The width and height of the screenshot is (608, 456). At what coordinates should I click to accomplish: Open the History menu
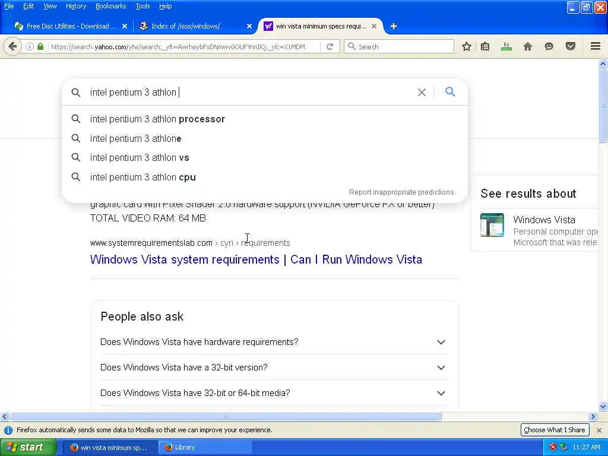coord(76,6)
